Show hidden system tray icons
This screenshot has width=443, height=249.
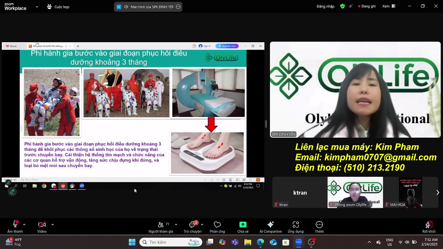point(369,242)
